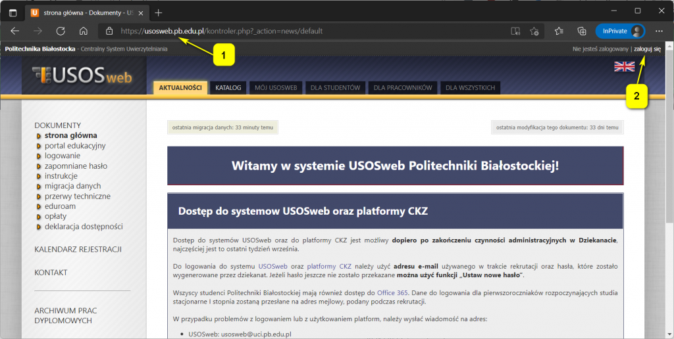Click the browser Forward arrow
The width and height of the screenshot is (674, 339).
38,31
